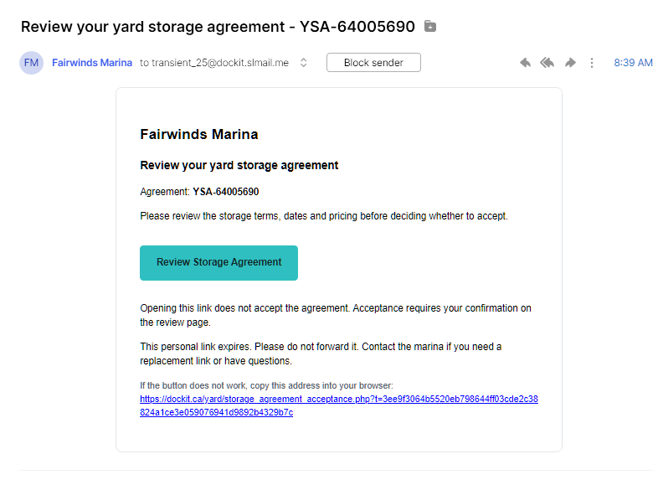Viewport: 663px width, 485px height.
Task: Click the 'If the button does not work' note
Action: coord(266,385)
